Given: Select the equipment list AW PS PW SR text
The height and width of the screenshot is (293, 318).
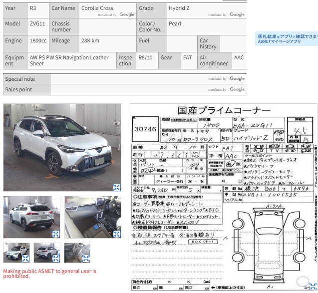Looking at the screenshot, I should click(x=69, y=60).
